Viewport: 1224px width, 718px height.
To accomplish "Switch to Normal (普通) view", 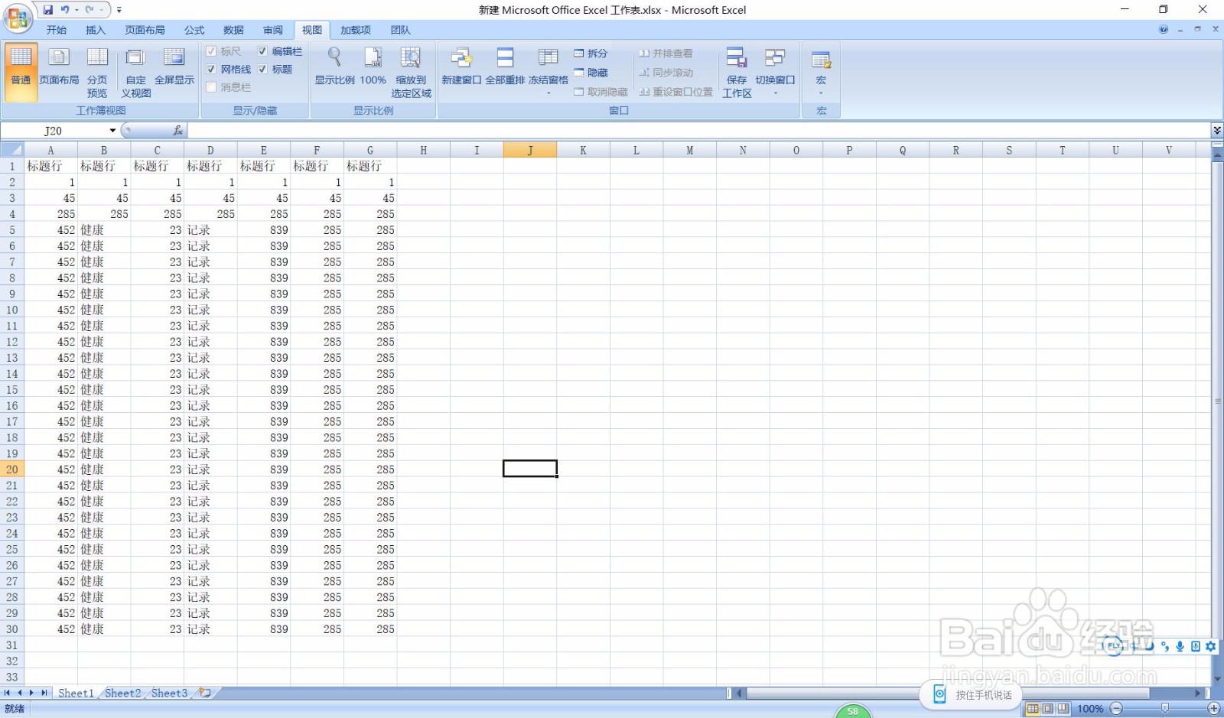I will pos(21,73).
